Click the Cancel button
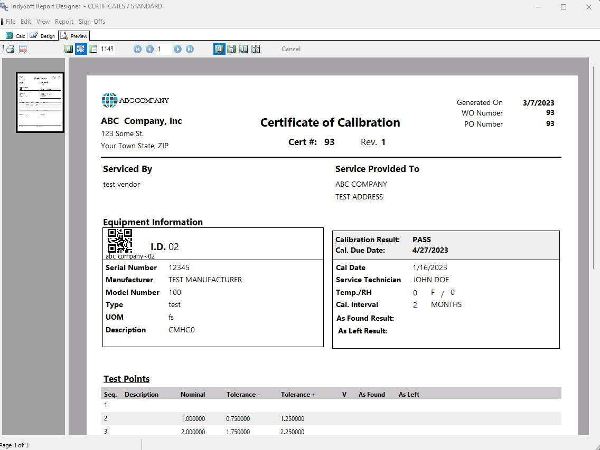600x450 pixels. tap(291, 49)
